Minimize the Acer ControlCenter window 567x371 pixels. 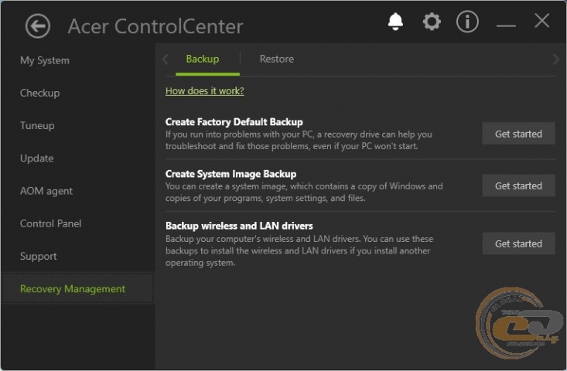(x=506, y=24)
